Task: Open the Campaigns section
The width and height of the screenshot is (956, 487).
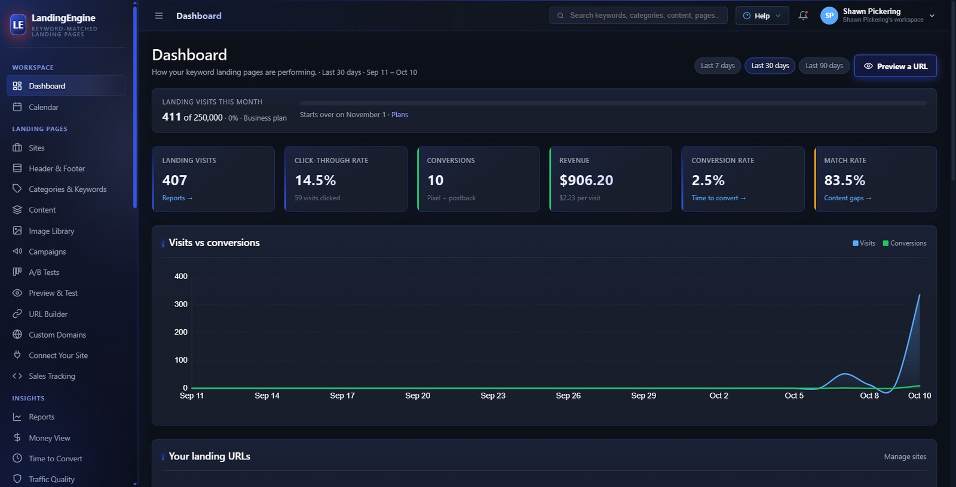Action: coord(66,252)
